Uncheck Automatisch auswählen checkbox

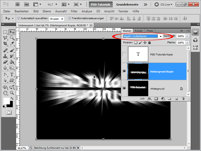click(19, 18)
